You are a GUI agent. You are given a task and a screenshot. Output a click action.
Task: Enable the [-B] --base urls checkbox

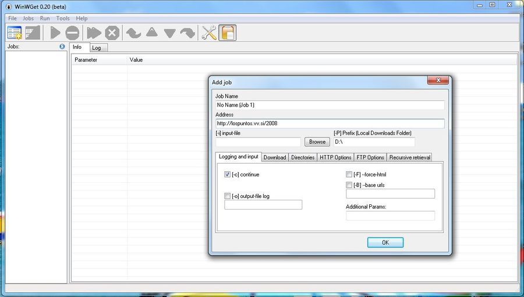(349, 185)
